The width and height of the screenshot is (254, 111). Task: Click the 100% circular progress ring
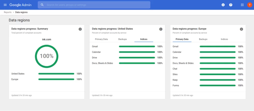[x=47, y=56]
